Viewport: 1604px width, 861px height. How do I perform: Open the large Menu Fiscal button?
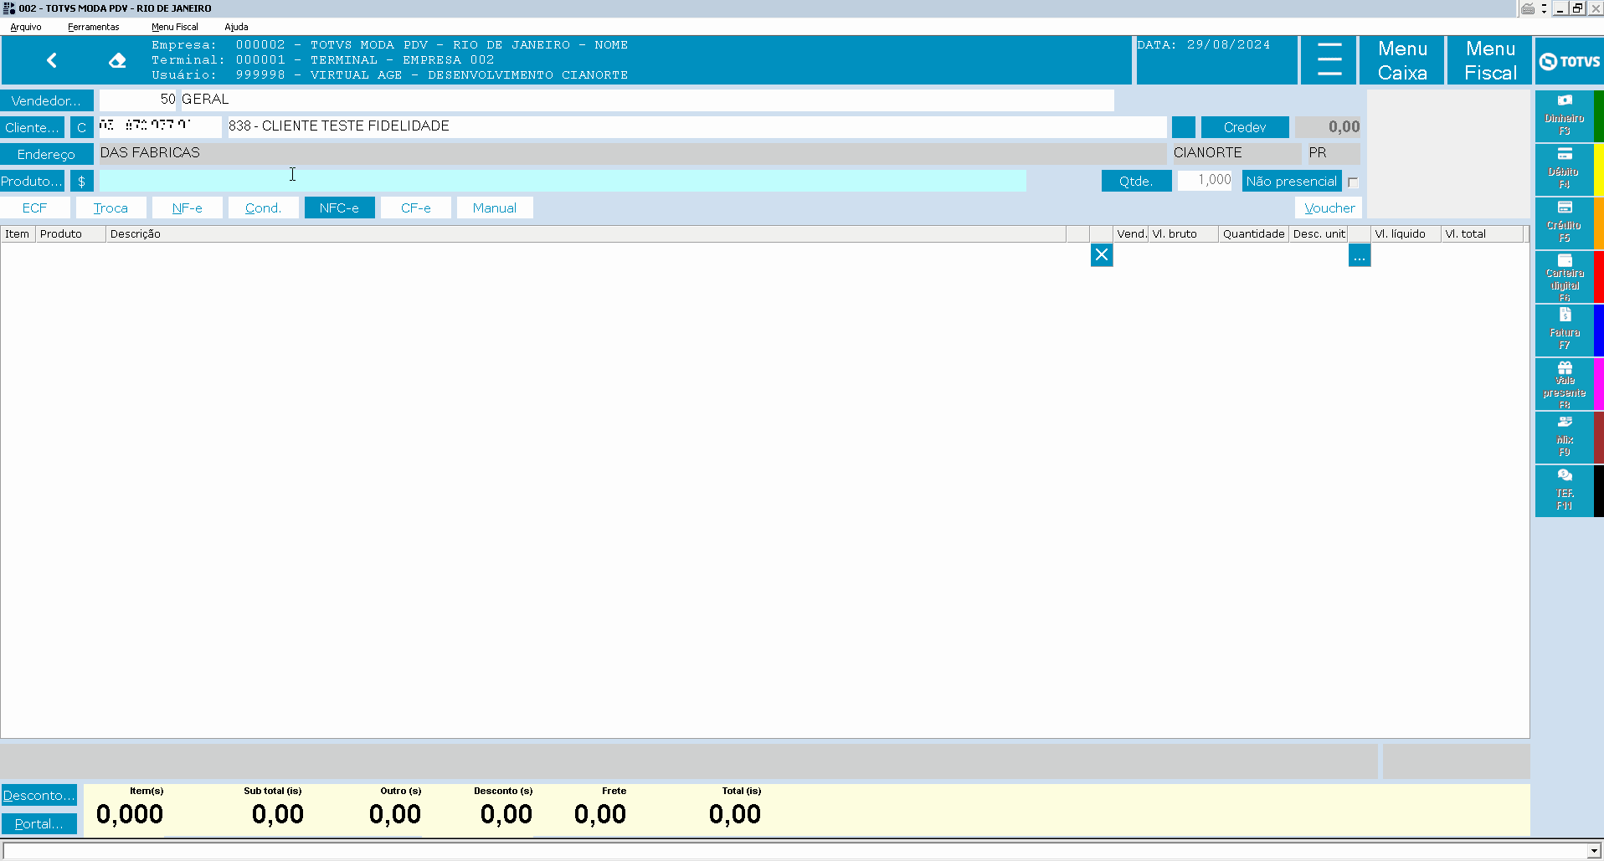(x=1490, y=60)
